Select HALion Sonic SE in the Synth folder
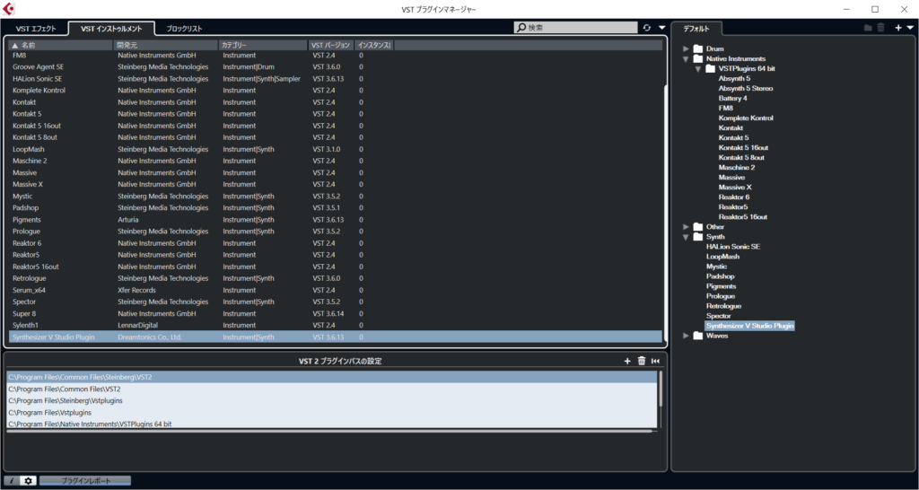Image resolution: width=919 pixels, height=490 pixels. pyautogui.click(x=732, y=247)
